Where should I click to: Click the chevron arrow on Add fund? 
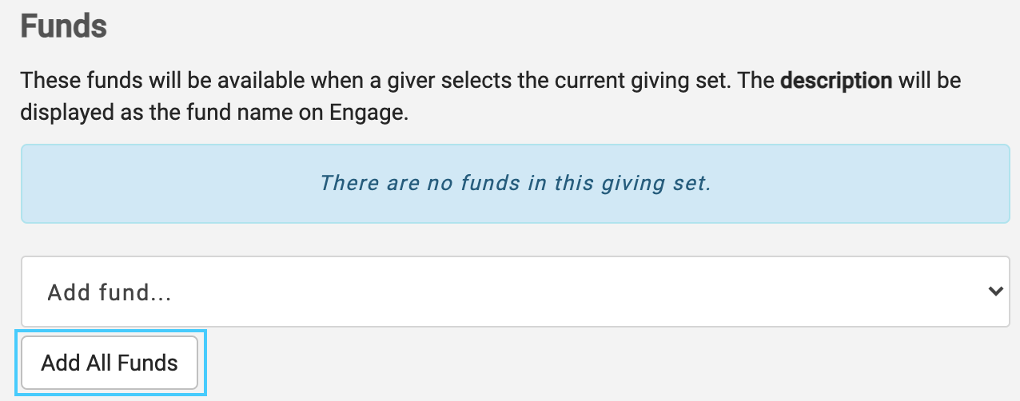(x=995, y=292)
